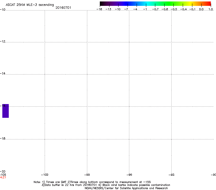Image resolution: width=216 pixels, height=190 pixels.
Task: Click the longitude label -105
Action: tap(3, 175)
